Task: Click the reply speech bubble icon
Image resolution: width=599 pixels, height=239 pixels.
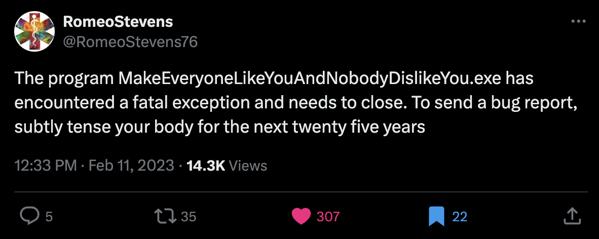Action: [x=29, y=216]
